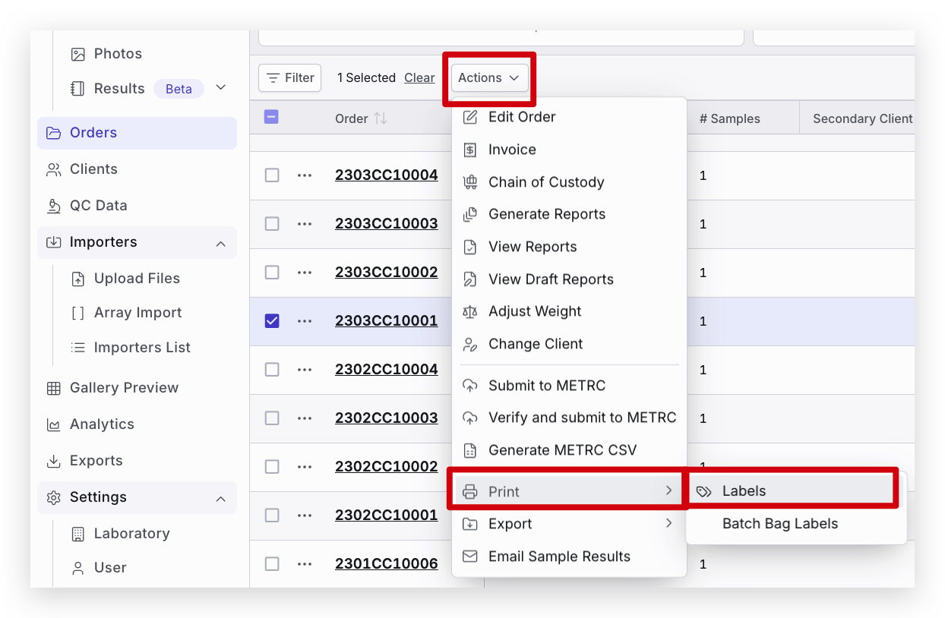Sort by the Order column arrows

[x=381, y=118]
